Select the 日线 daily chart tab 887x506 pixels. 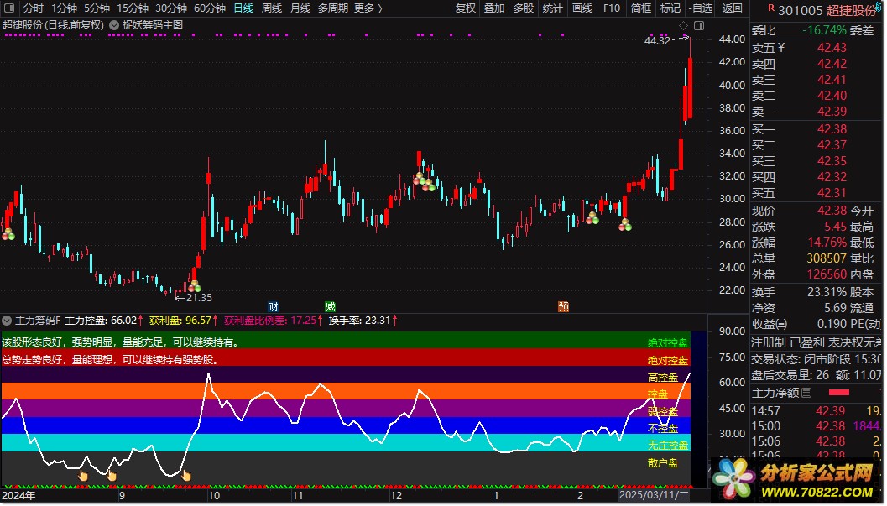tap(243, 8)
